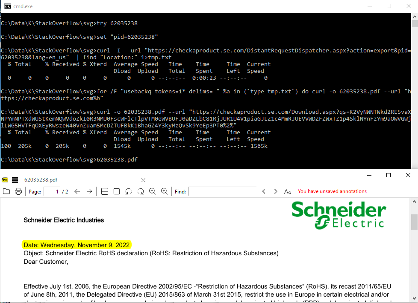Screen dimensions: 418x303
Task: Rotate page clockwise icon
Action: [141, 191]
